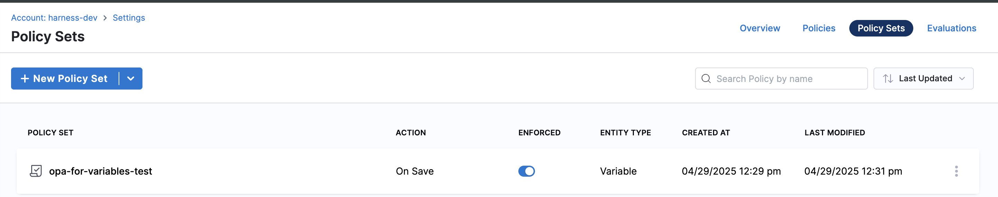Screen dimensions: 998x197
Task: Toggle Enforced switch for opa-for-variables-test
Action: [x=526, y=171]
